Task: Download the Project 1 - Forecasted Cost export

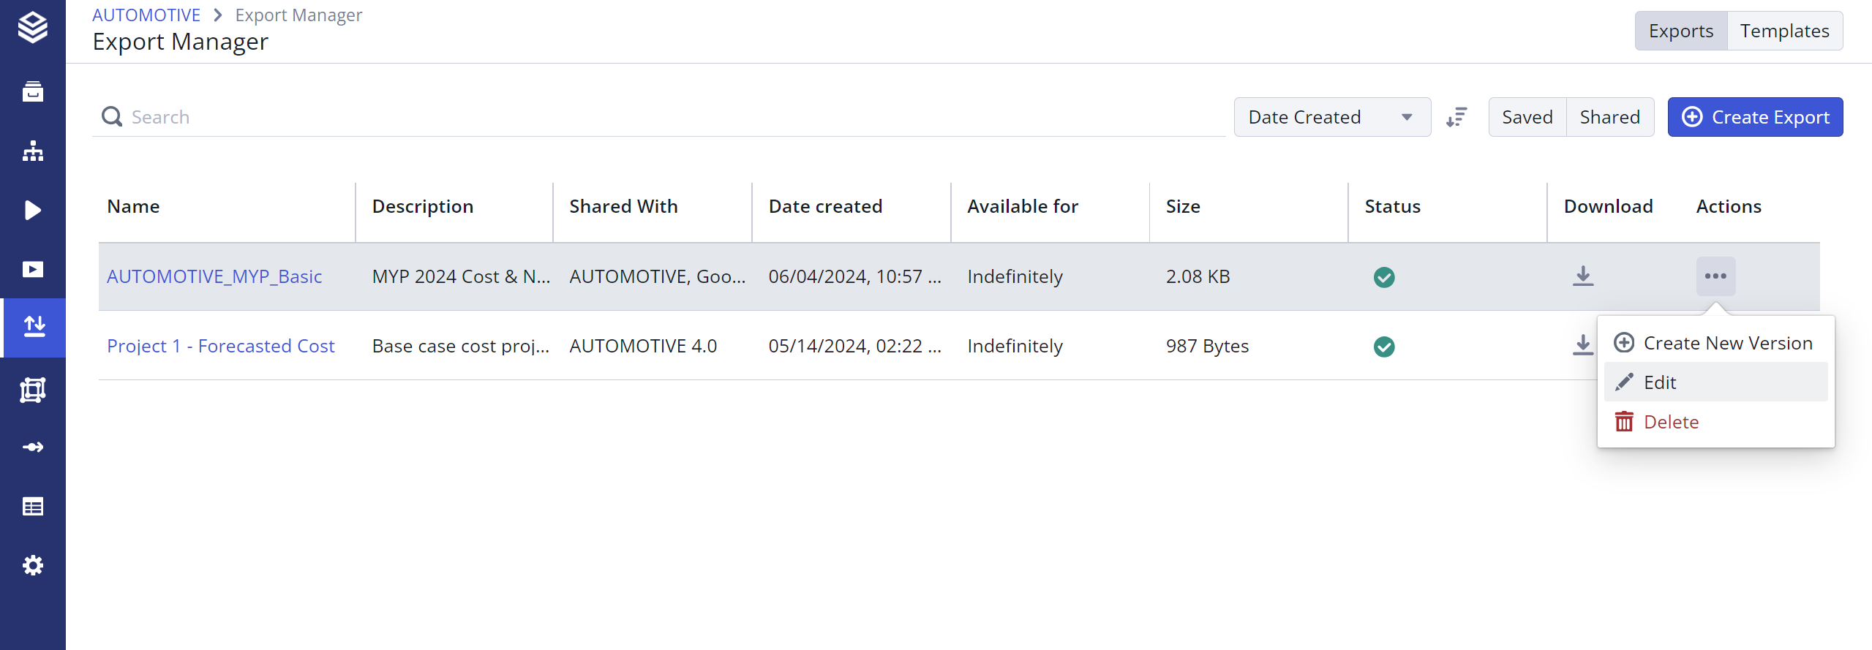Action: pyautogui.click(x=1582, y=345)
